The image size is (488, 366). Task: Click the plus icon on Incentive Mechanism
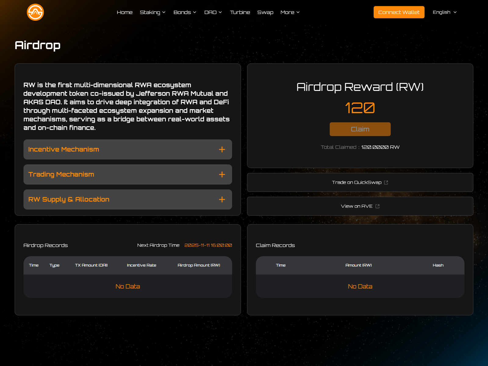(x=222, y=149)
